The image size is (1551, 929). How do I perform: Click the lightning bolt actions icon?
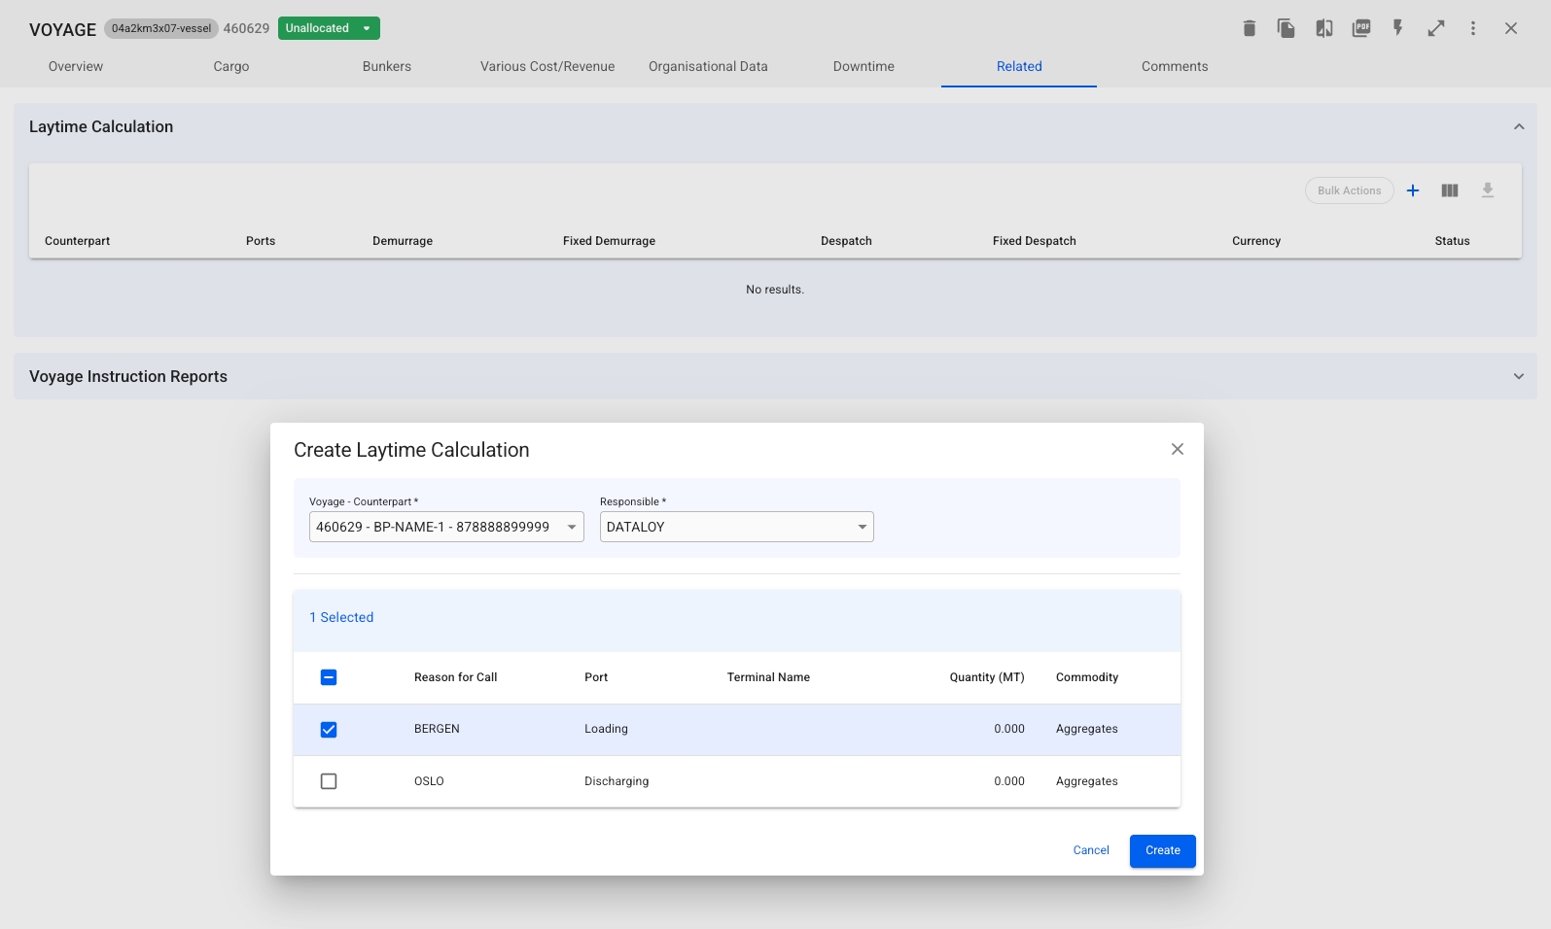click(1398, 28)
